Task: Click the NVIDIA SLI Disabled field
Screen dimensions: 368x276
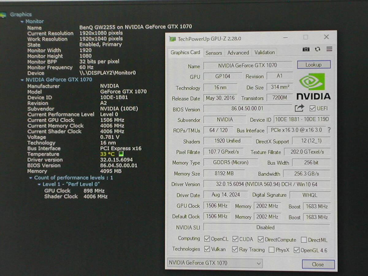Action: point(267,227)
